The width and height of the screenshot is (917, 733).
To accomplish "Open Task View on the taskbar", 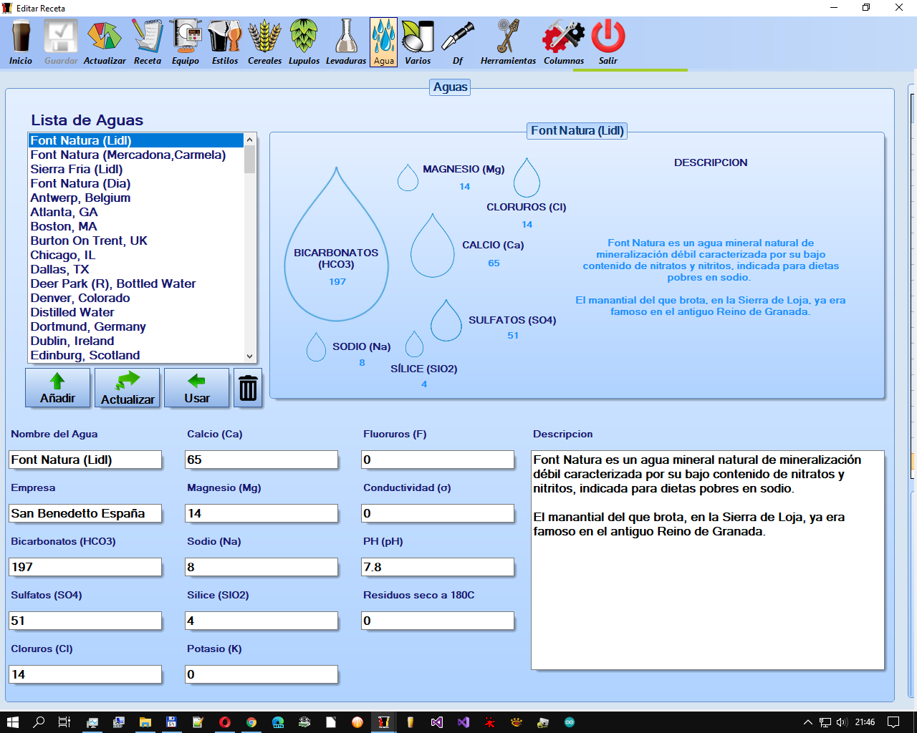I will pyautogui.click(x=64, y=722).
